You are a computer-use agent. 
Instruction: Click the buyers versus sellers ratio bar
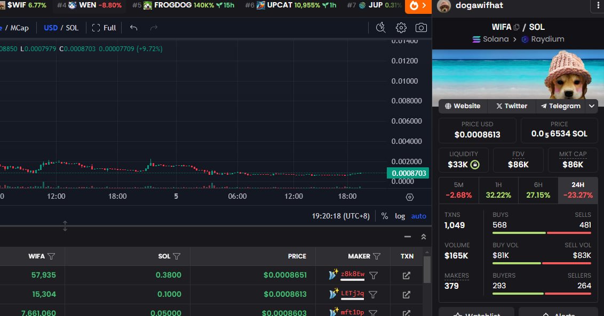tap(542, 294)
